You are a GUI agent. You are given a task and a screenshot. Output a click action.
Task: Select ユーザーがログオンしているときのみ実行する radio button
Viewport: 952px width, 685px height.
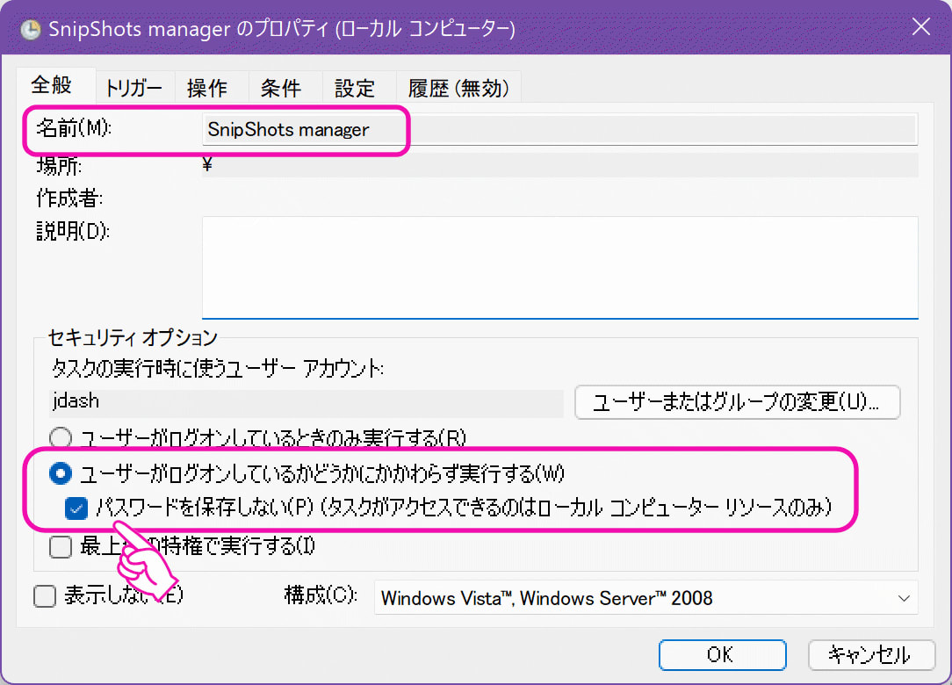coord(61,438)
